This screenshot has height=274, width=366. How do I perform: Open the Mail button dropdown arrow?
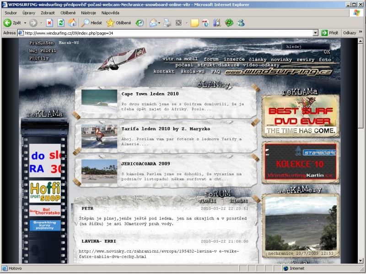click(159, 23)
